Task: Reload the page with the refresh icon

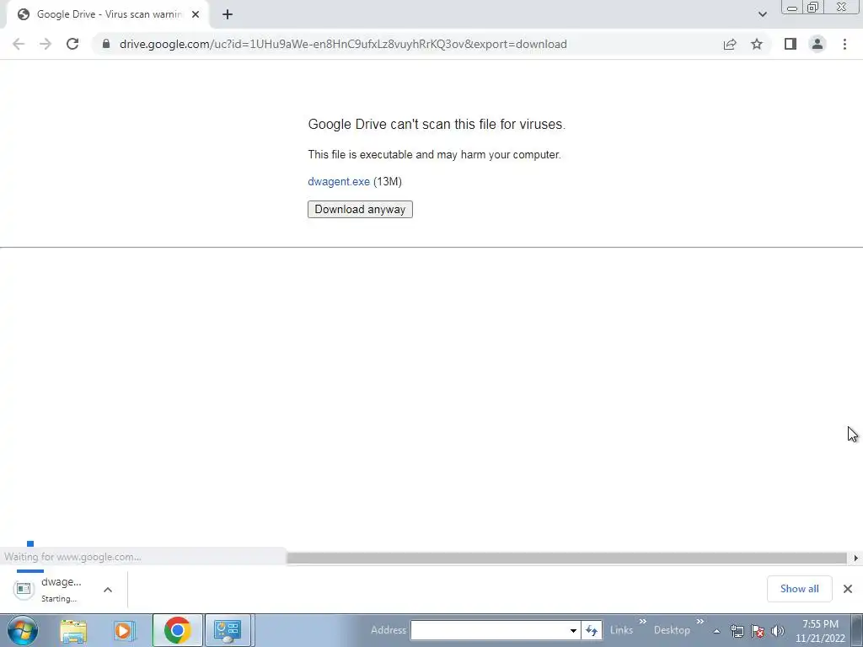Action: point(72,44)
